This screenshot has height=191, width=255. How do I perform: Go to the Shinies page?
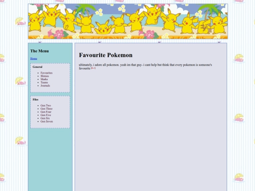coord(45,76)
